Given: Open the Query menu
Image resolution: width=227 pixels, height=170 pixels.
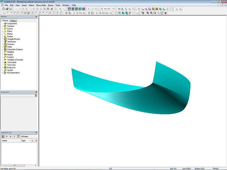Looking at the screenshot, I should (x=51, y=6).
